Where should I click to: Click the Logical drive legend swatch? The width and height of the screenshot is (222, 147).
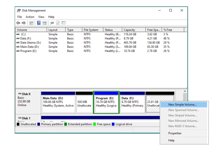point(113,124)
